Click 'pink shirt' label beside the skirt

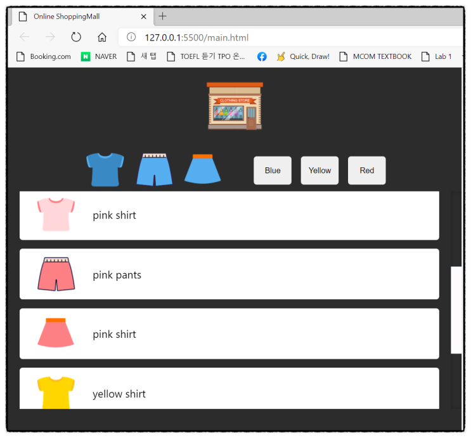click(x=114, y=334)
